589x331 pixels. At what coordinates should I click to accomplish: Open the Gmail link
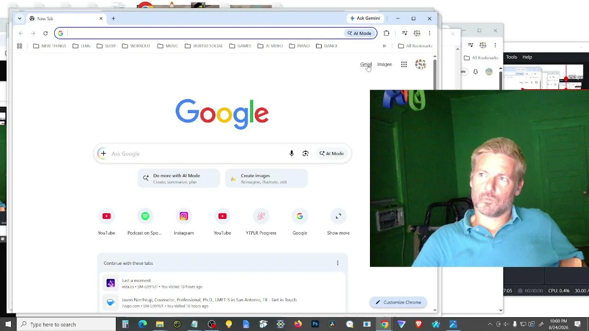pyautogui.click(x=366, y=64)
